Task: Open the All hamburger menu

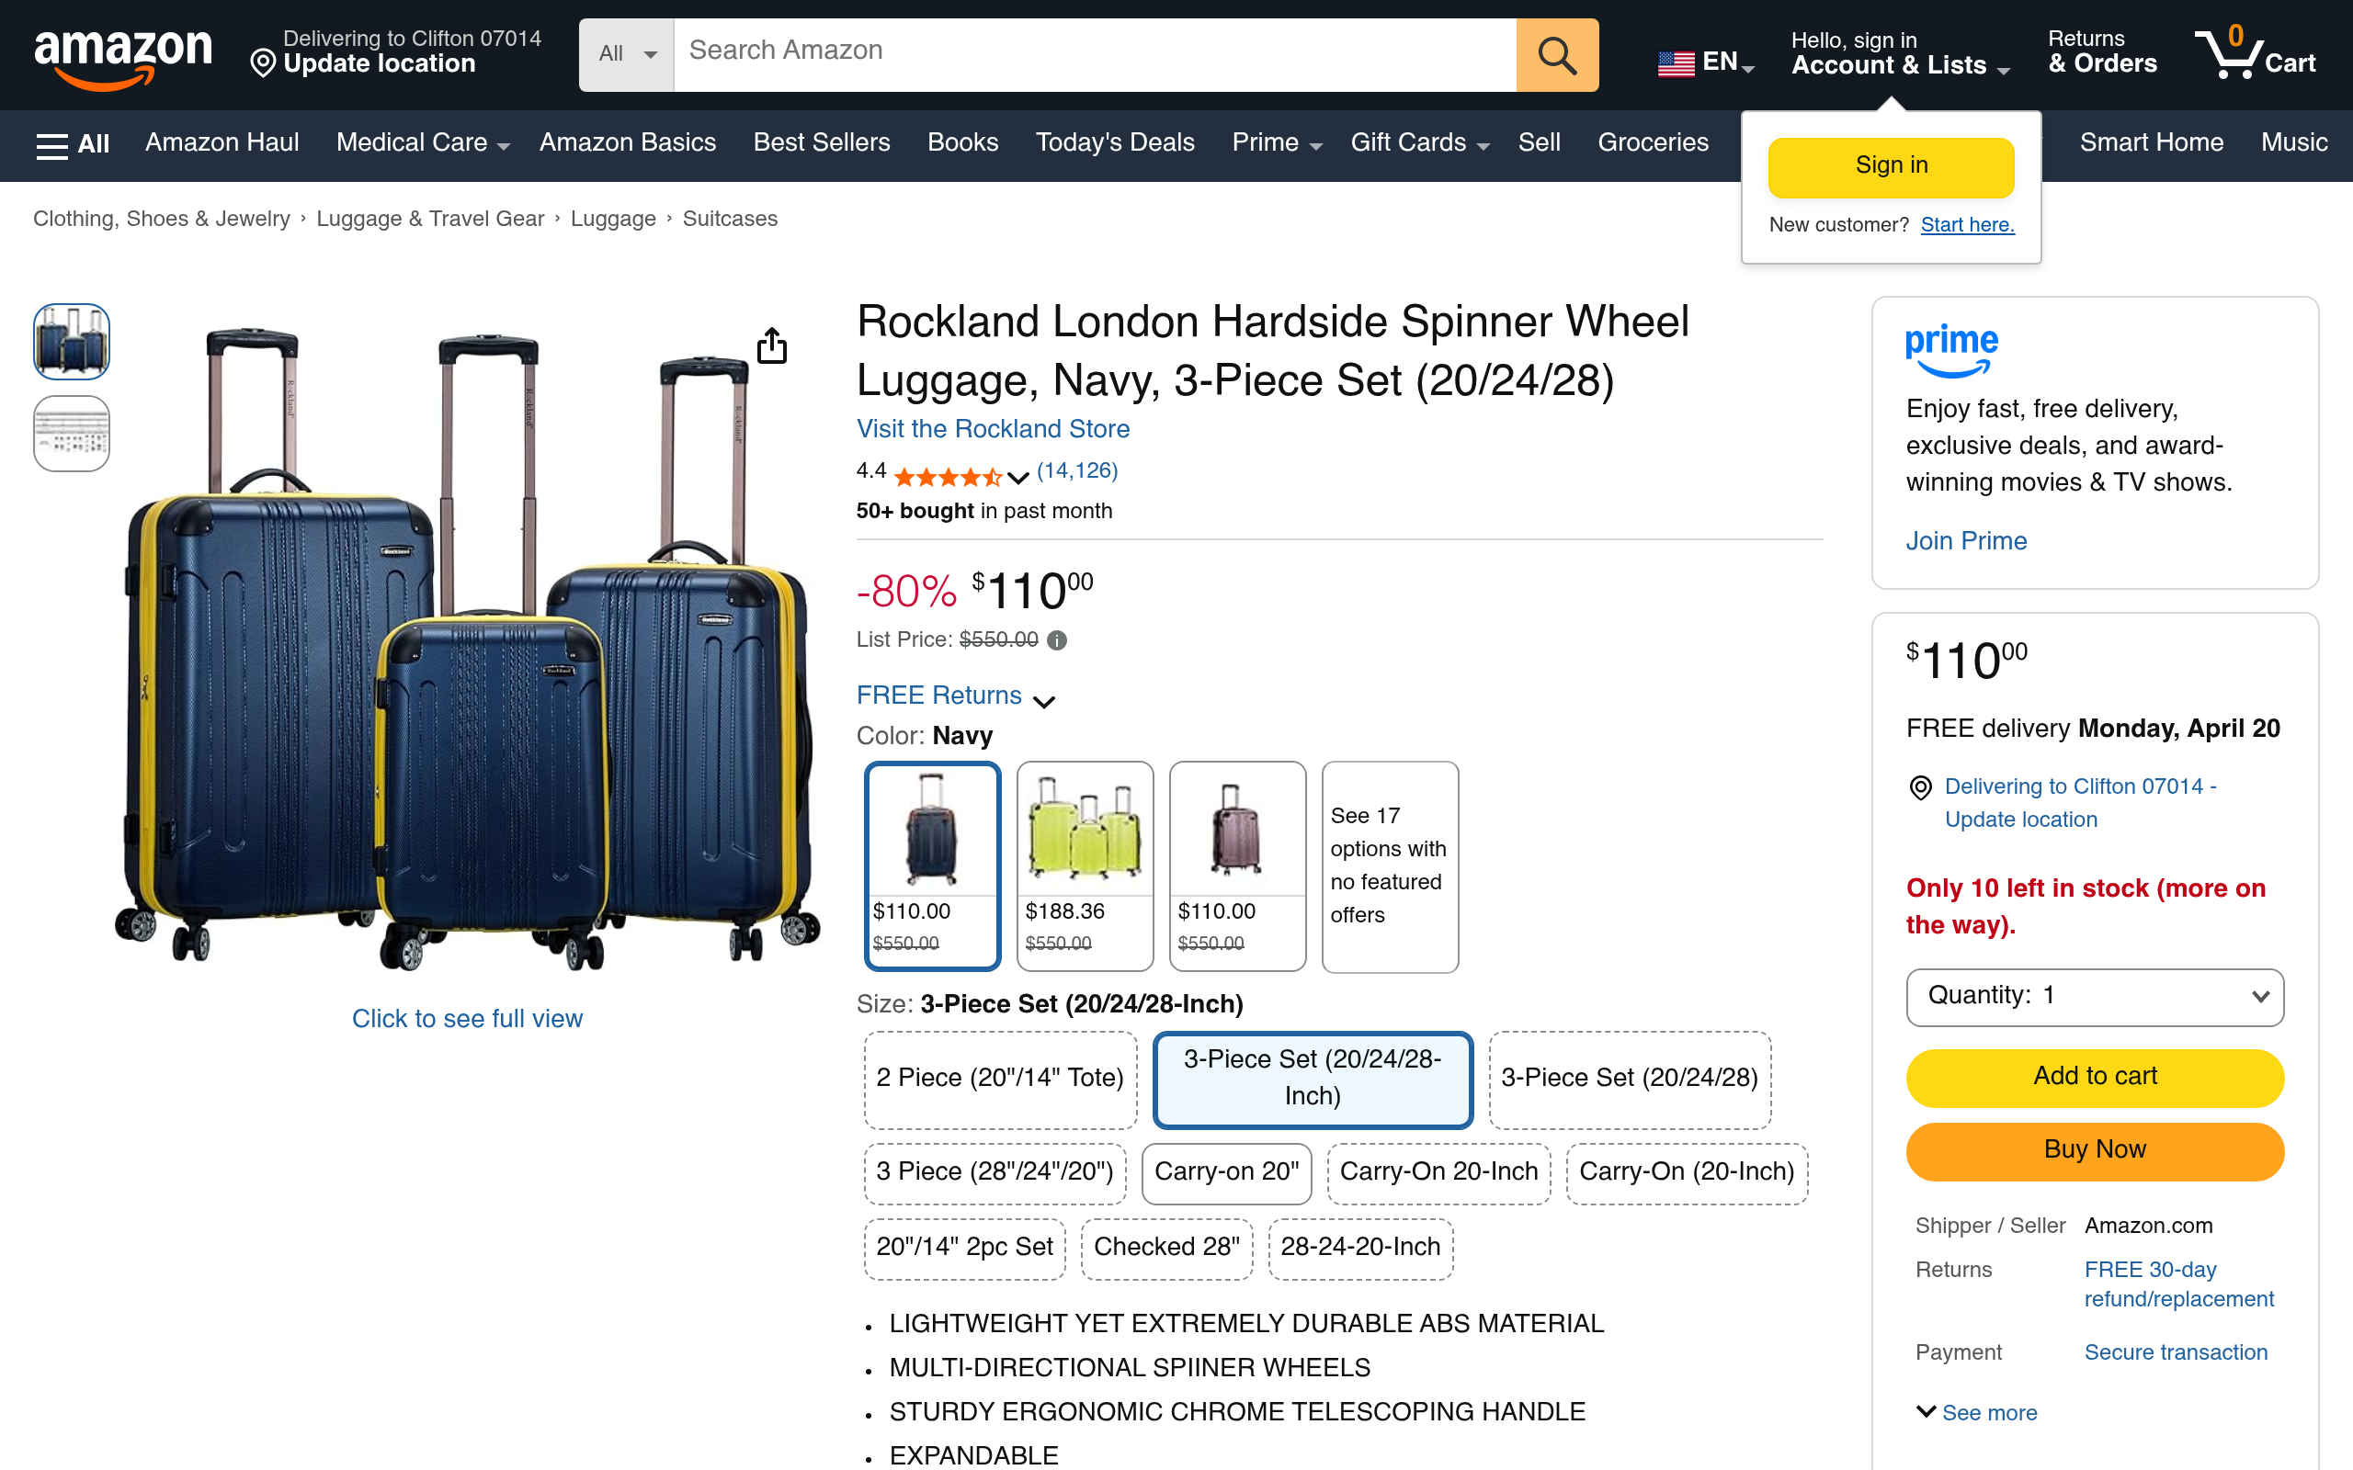Action: (x=72, y=144)
